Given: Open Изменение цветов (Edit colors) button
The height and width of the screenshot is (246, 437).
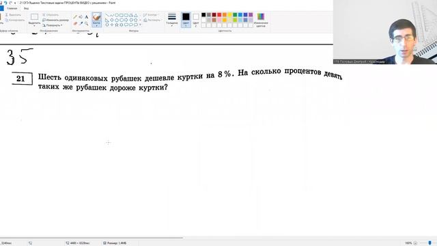Looking at the screenshot, I should point(261,20).
